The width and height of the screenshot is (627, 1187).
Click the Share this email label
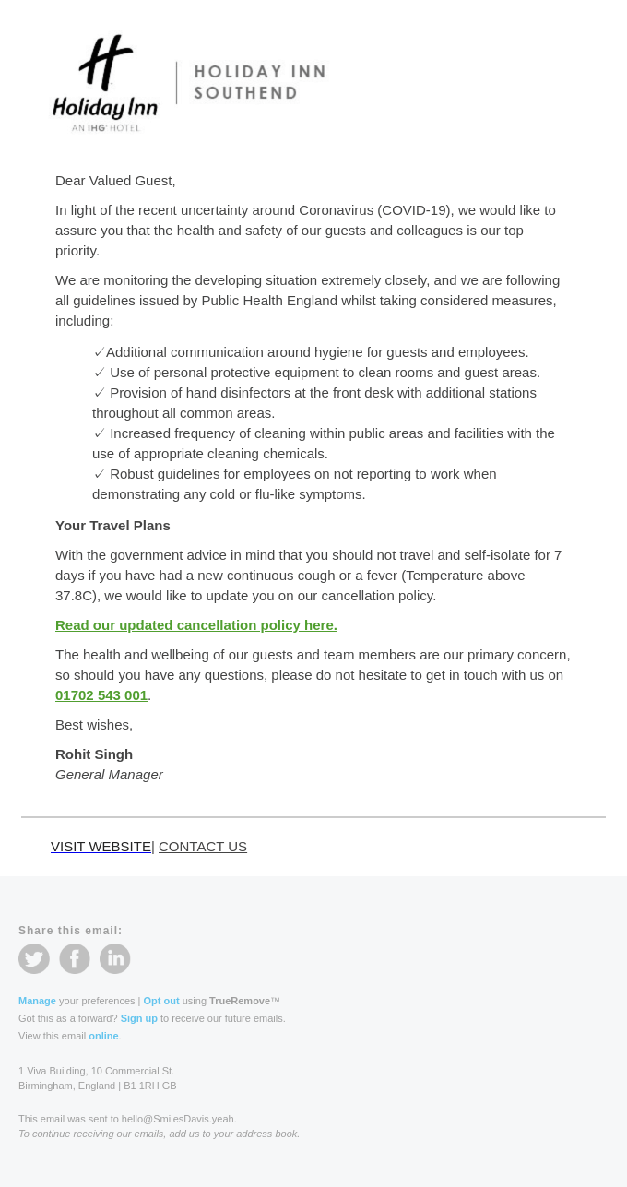[x=70, y=931]
